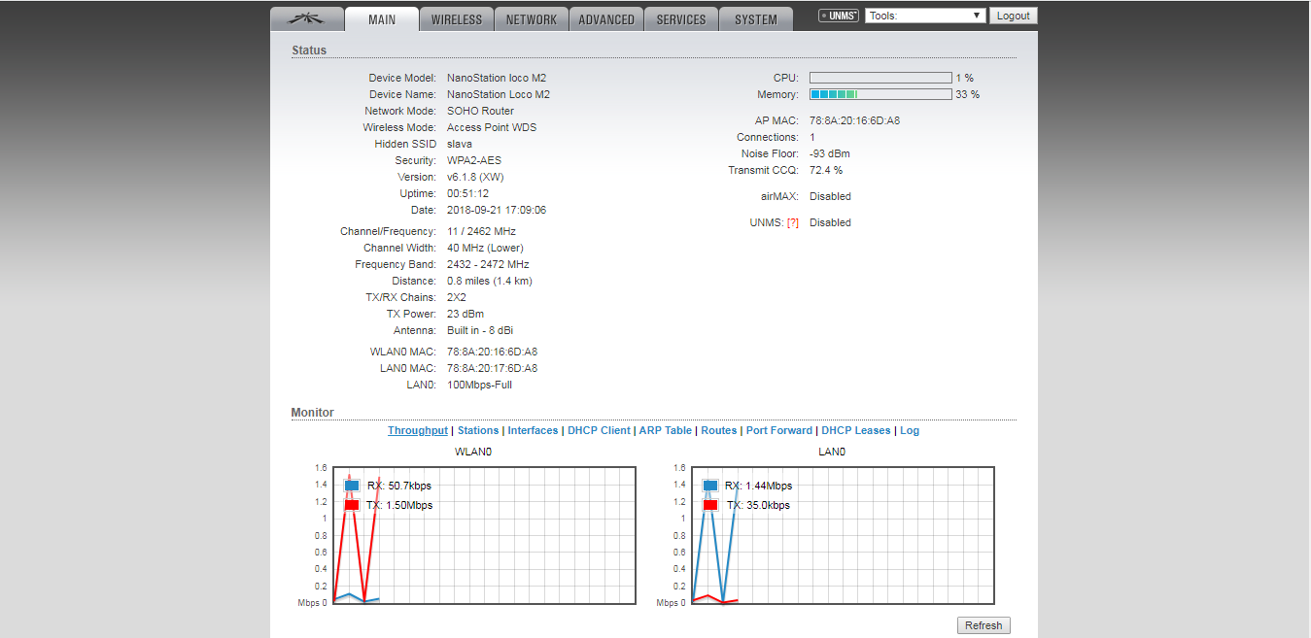Switch to the SYSTEM tab
This screenshot has height=638, width=1311.
756,19
